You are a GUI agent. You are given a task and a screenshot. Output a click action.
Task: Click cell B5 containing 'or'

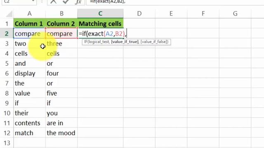(x=61, y=63)
